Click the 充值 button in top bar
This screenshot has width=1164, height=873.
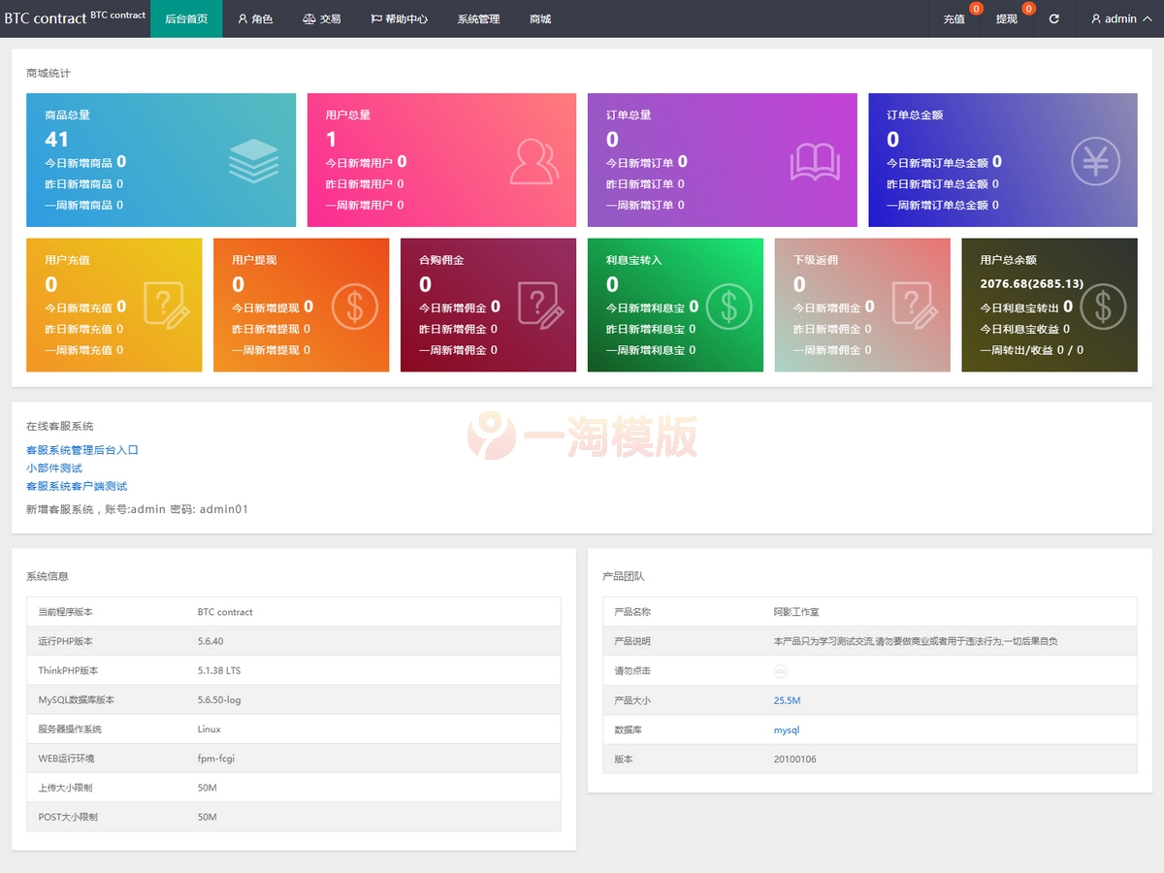(955, 18)
